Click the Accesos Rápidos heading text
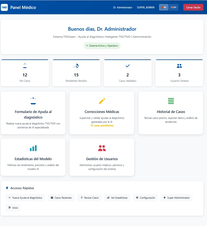This screenshot has height=226, width=207. [22, 188]
